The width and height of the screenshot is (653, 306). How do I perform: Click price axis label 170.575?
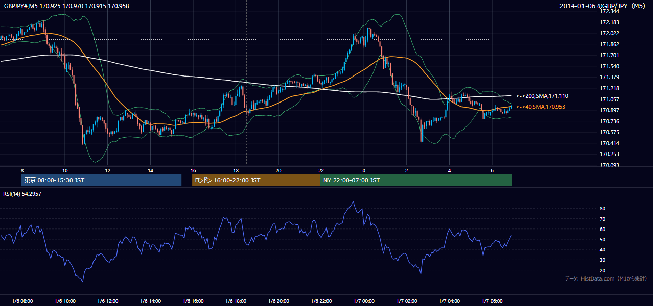pos(610,132)
